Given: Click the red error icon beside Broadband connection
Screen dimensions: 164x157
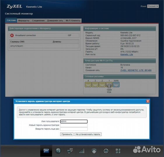Looking at the screenshot, I should coord(12,35).
